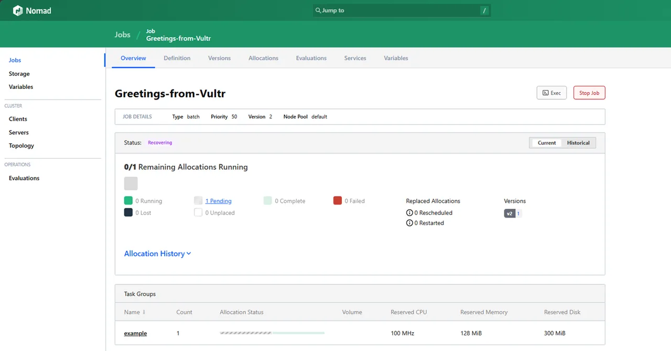
Task: Select Variables in the sidebar
Action: click(21, 87)
